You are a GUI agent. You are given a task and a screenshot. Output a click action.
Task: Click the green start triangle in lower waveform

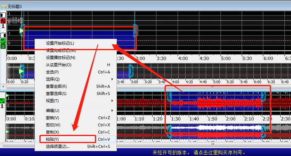point(7,95)
